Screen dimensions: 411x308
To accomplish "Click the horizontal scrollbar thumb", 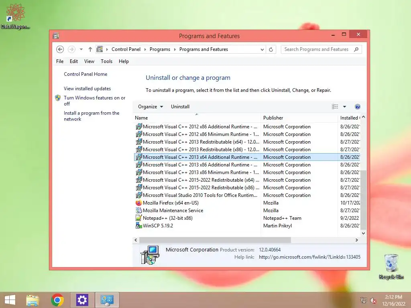I will (x=215, y=240).
